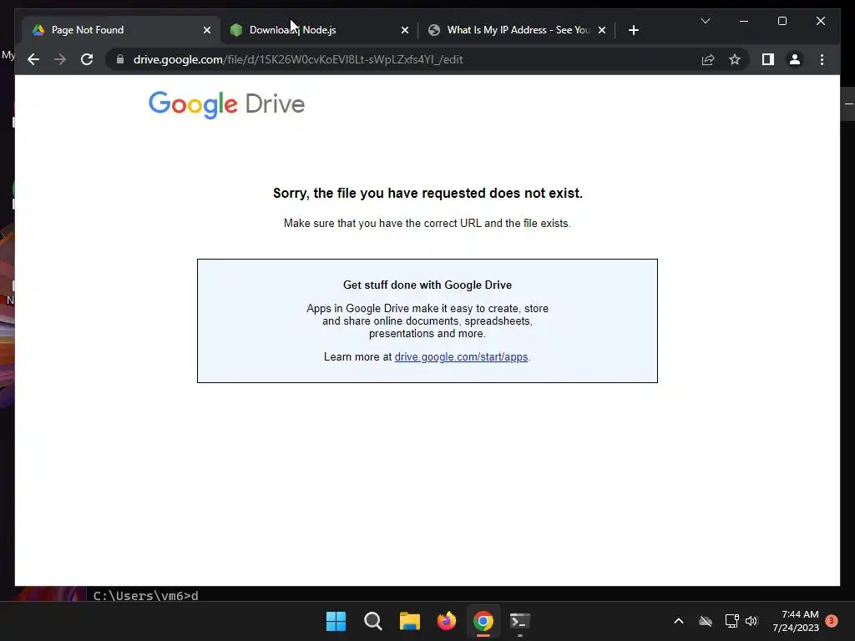The image size is (855, 641).
Task: Bookmark this tab with the star
Action: tap(735, 59)
